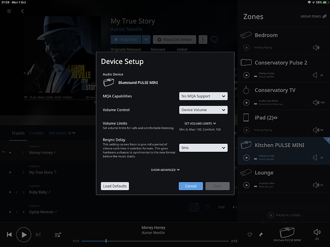Click the playback progress bar
Image resolution: width=330 pixels, height=247 pixels.
(x=155, y=241)
